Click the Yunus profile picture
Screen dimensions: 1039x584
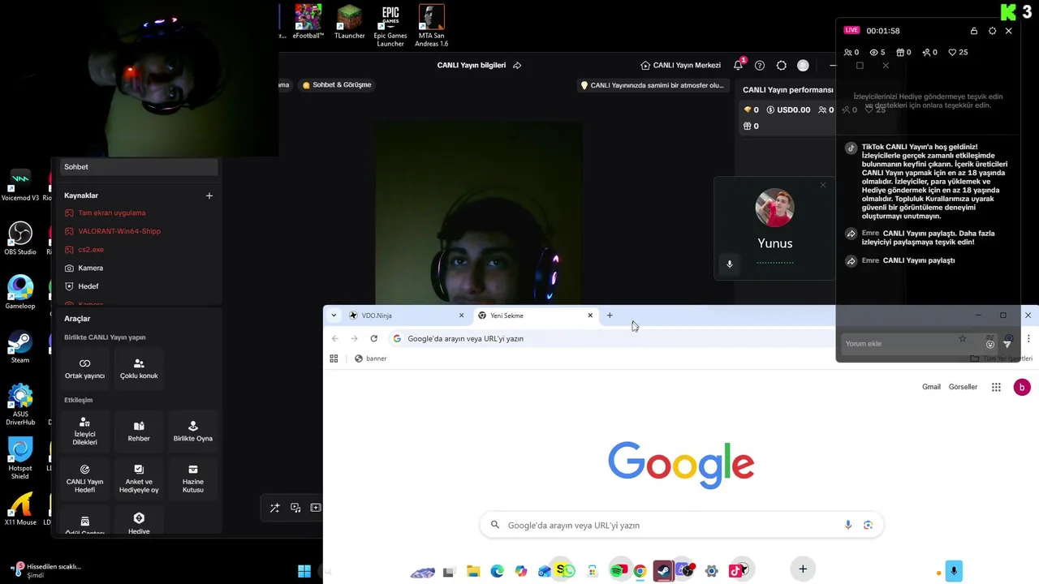point(774,208)
